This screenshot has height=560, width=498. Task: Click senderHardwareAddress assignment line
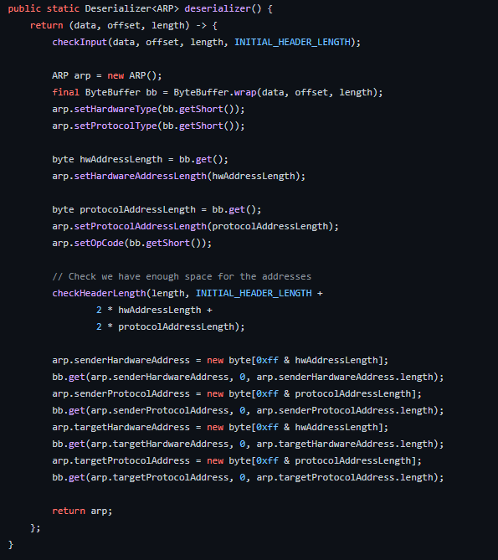[x=220, y=360]
